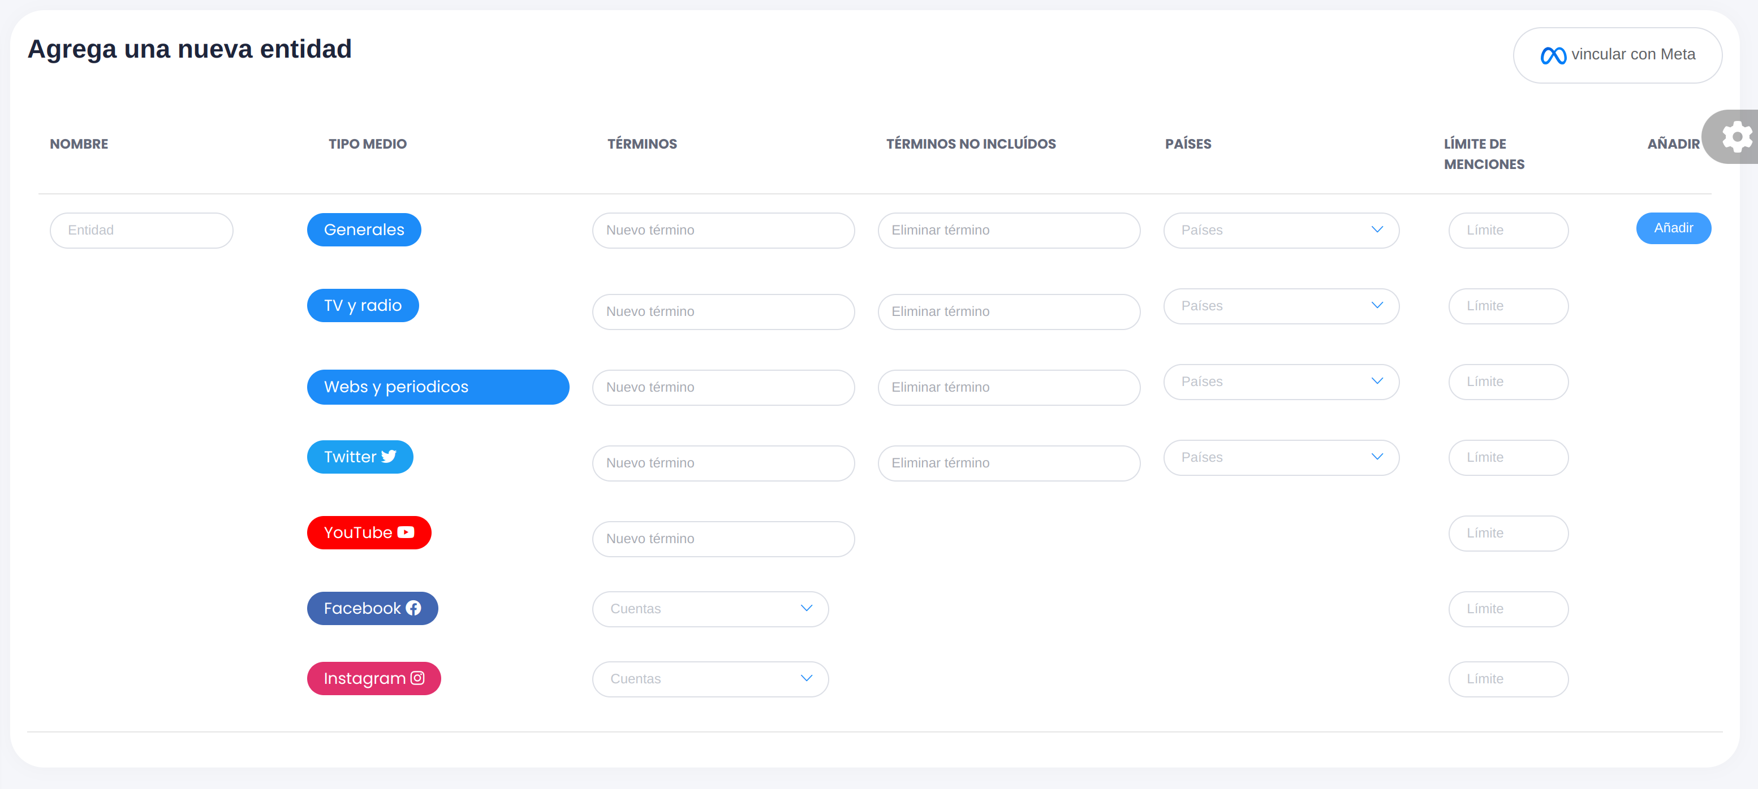Click the Twitter bird icon

point(389,457)
